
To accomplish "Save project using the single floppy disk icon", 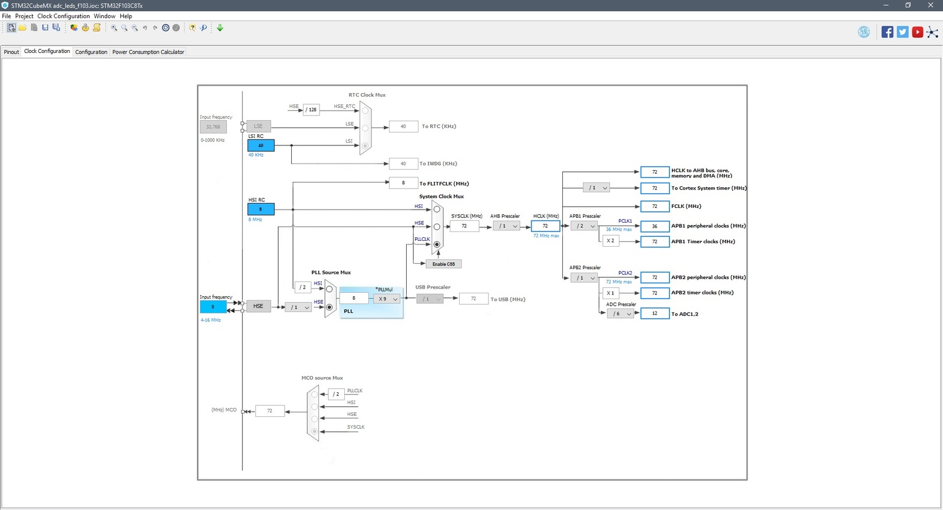I will [x=45, y=28].
